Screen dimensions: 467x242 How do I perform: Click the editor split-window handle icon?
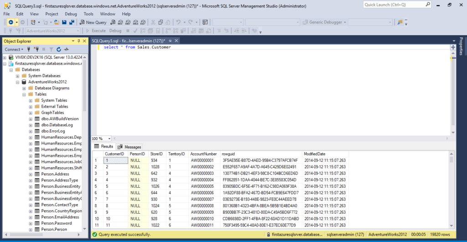click(453, 47)
